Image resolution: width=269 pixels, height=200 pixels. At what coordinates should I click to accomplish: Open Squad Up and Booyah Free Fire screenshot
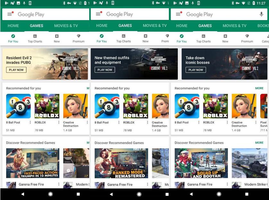point(201,163)
